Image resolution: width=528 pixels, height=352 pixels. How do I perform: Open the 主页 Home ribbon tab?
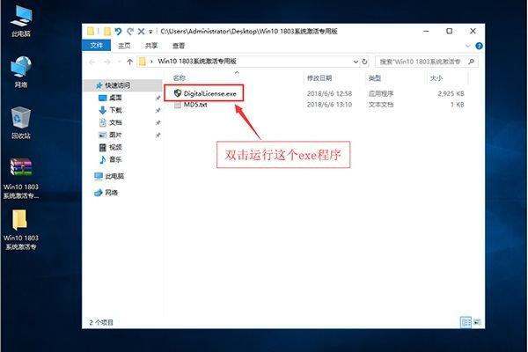pos(124,46)
